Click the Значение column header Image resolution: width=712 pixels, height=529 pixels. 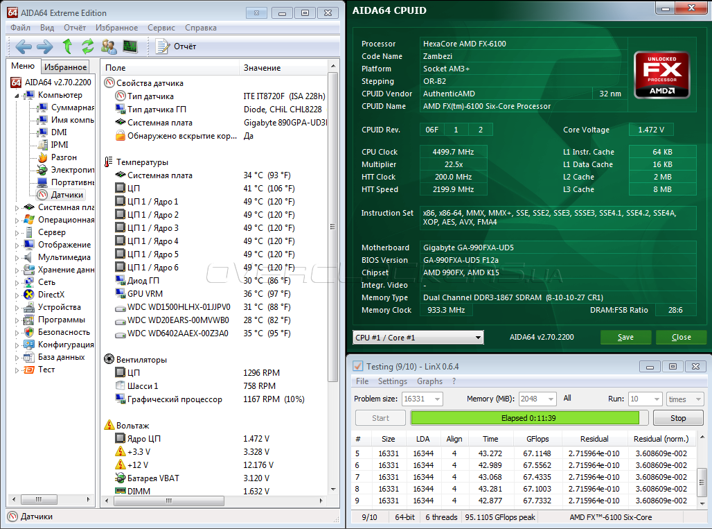[x=262, y=68]
